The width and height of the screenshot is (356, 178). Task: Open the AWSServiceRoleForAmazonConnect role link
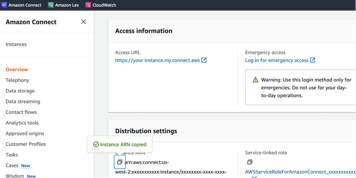pos(299,172)
